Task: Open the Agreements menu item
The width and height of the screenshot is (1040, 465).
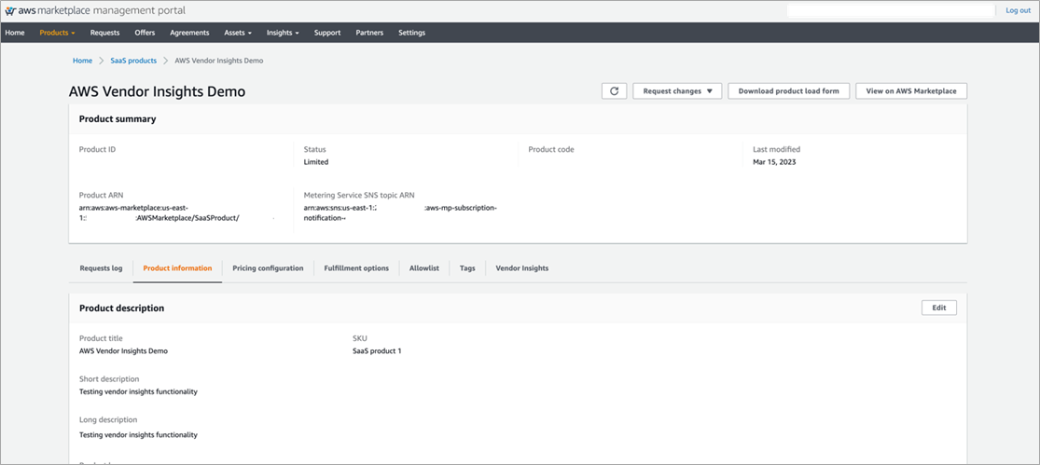Action: [x=189, y=33]
